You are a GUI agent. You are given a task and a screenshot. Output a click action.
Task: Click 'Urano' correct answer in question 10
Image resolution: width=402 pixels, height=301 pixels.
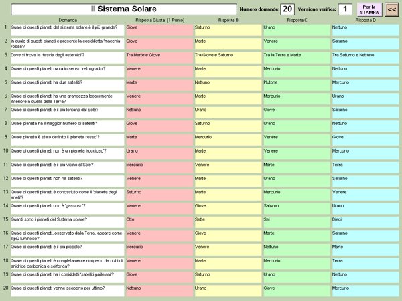[159, 154]
